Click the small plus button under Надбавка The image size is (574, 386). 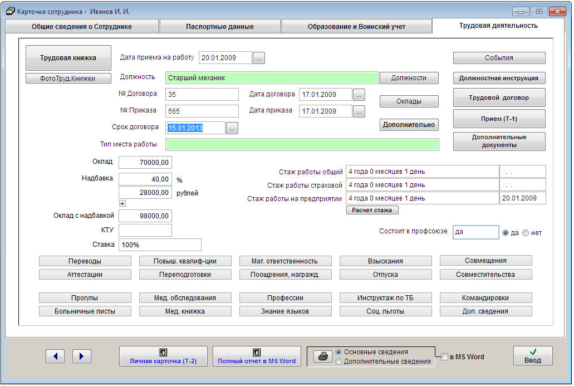click(x=122, y=203)
